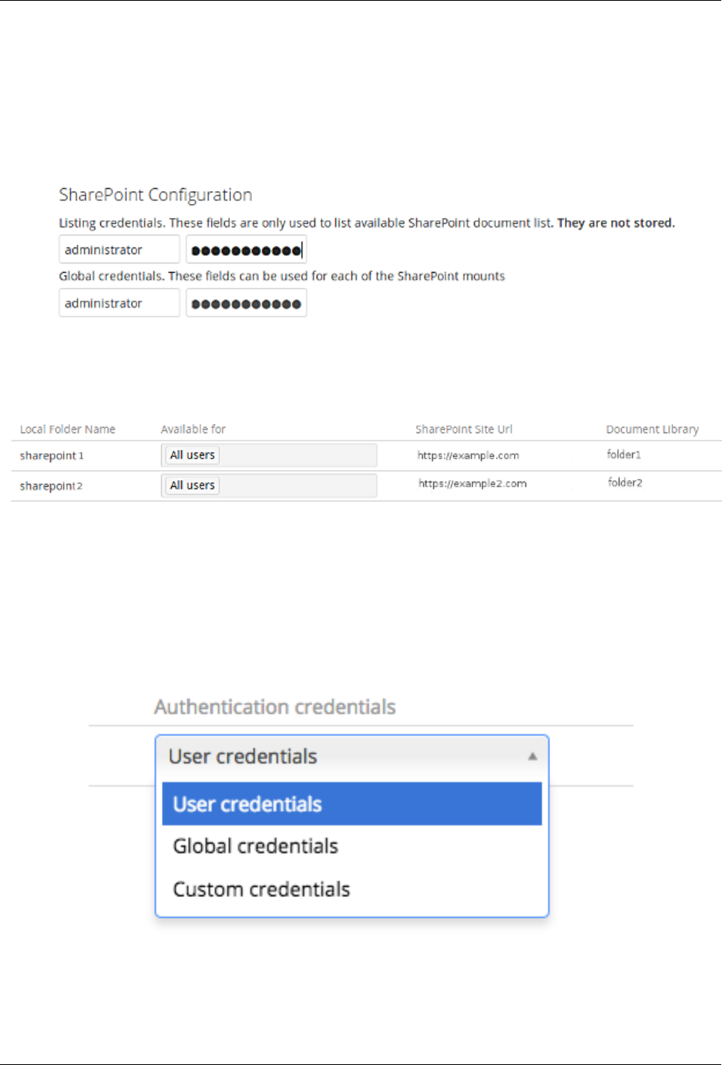Click the https://example2.com site URL

[x=472, y=484]
